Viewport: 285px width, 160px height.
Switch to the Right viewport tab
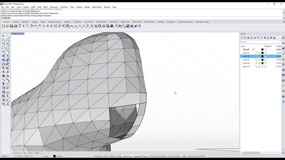tap(37, 153)
